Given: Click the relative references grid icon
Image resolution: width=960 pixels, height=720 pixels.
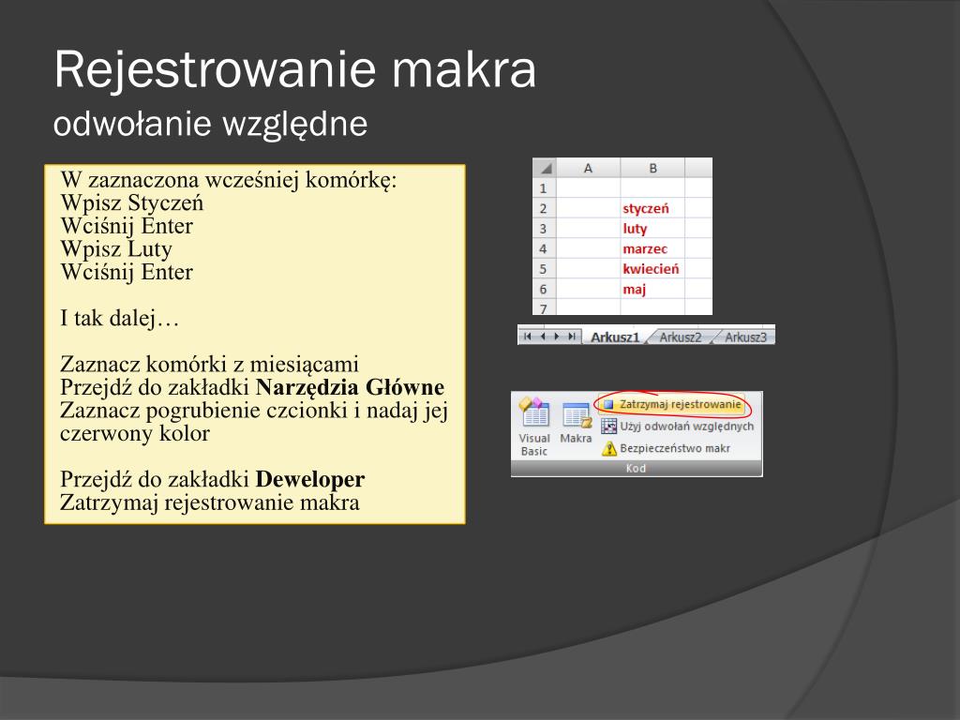Looking at the screenshot, I should [x=608, y=427].
